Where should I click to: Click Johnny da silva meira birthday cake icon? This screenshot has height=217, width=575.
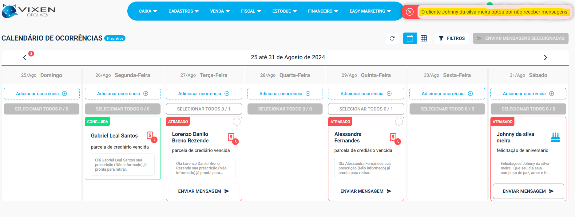pos(555,137)
